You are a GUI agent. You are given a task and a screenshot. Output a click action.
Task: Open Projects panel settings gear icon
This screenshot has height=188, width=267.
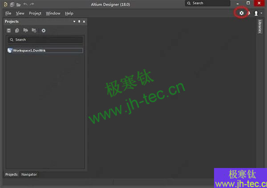click(44, 31)
